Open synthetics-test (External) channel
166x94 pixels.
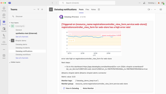pyautogui.click(x=26, y=33)
